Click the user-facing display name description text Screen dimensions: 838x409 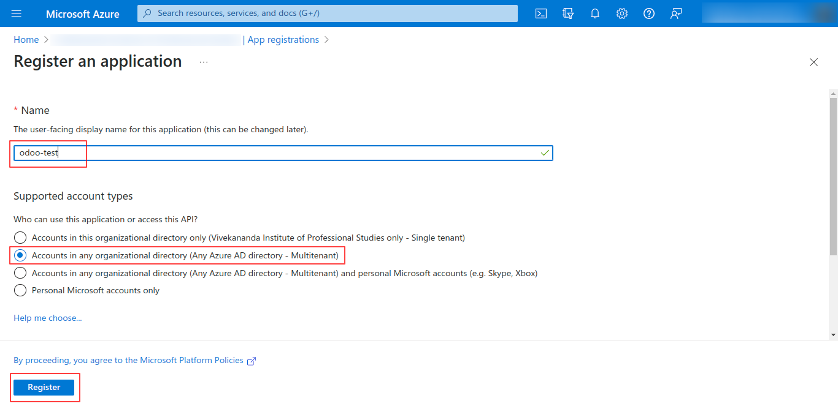tap(161, 130)
